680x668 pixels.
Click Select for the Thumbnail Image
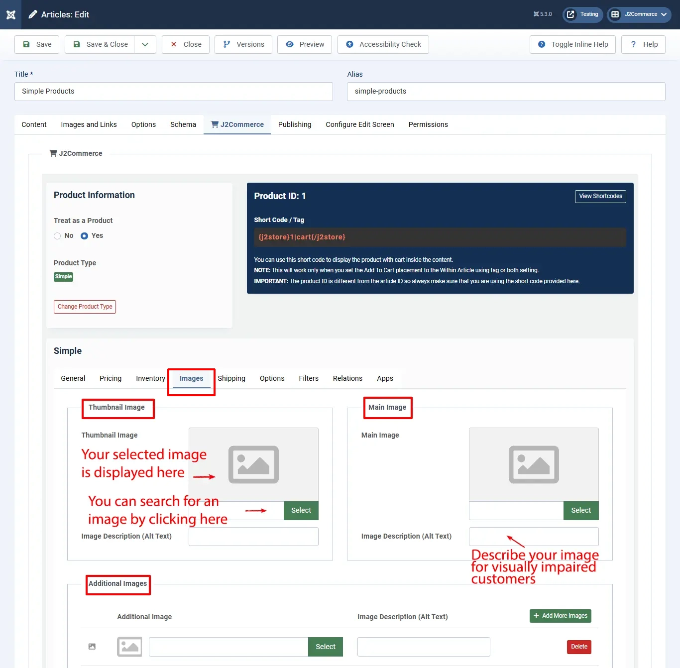301,510
